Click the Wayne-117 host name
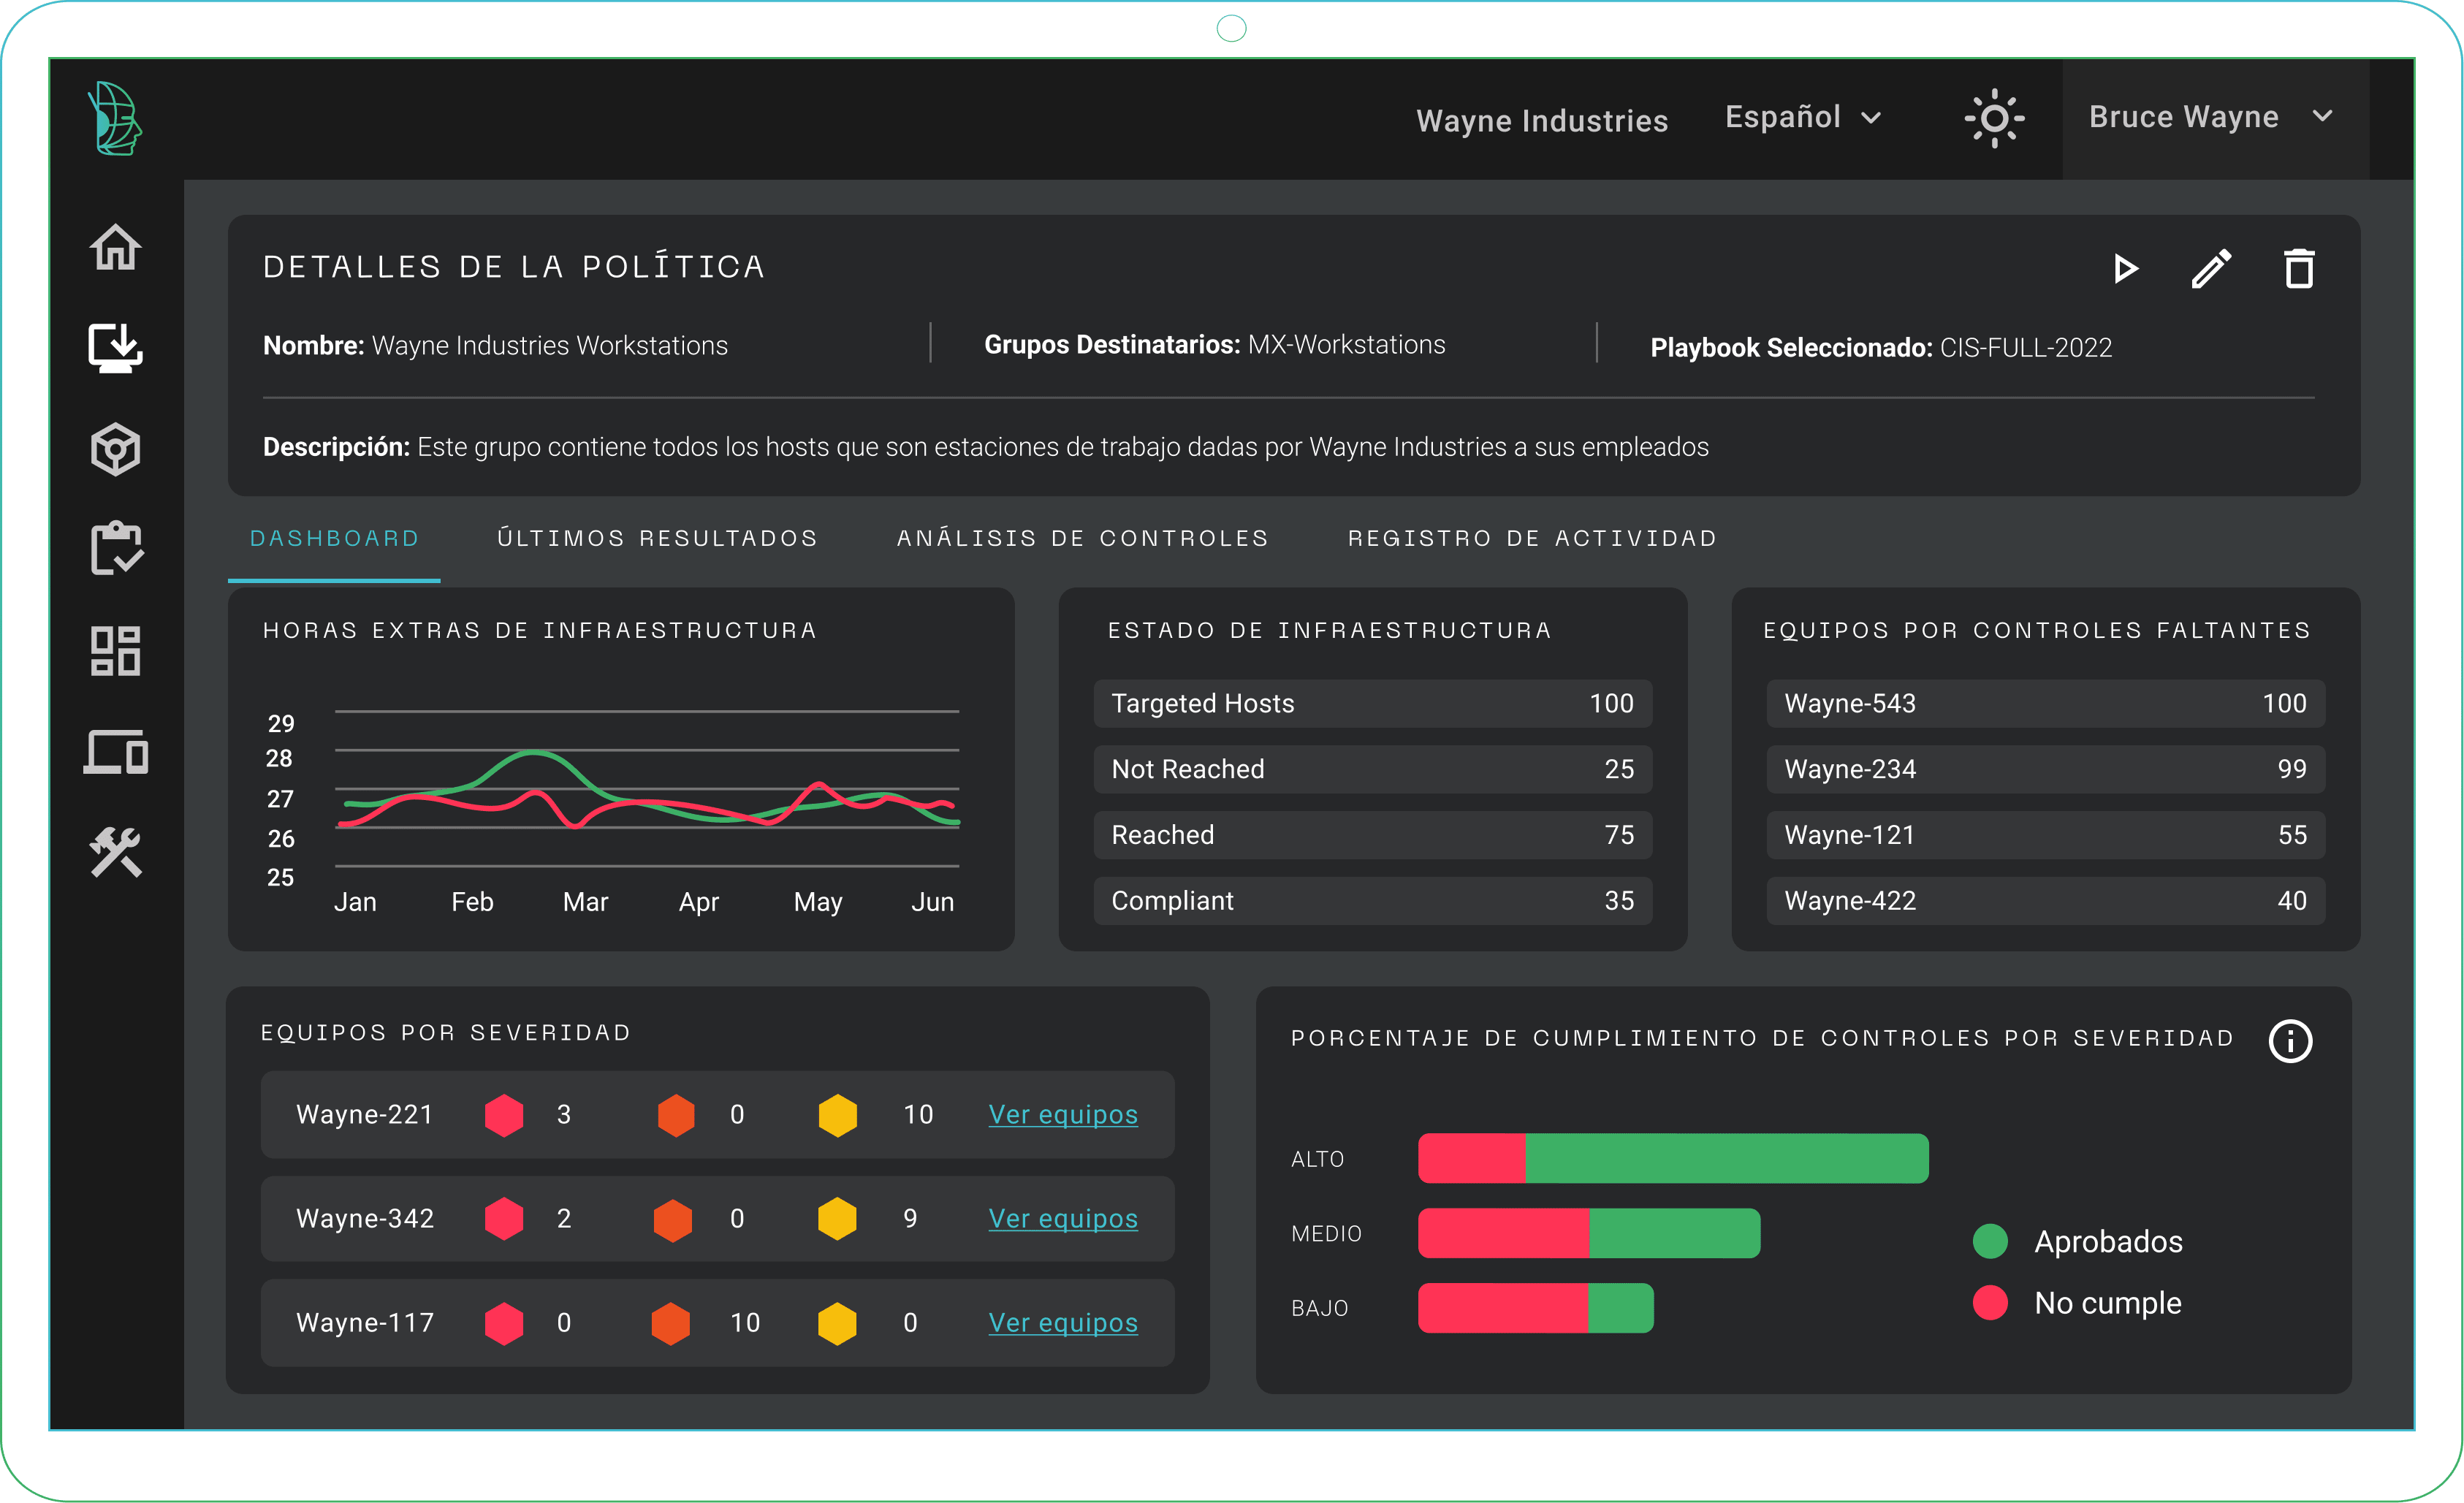The width and height of the screenshot is (2464, 1503). pos(365,1323)
